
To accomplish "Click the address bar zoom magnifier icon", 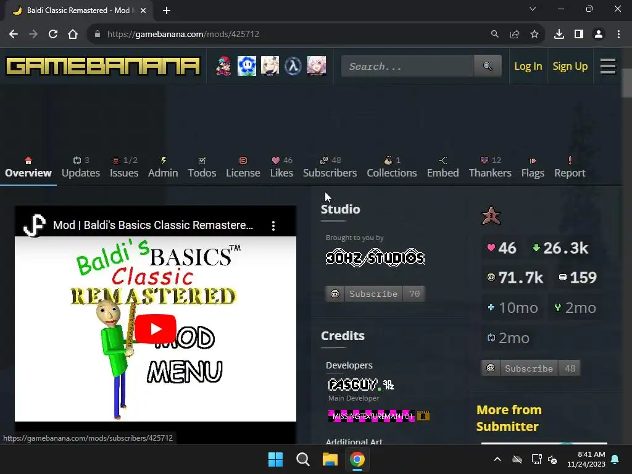I will pyautogui.click(x=494, y=35).
